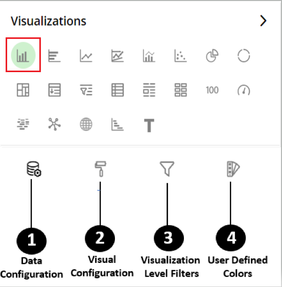This screenshot has height=287, width=282.
Task: Select the table grid visualization icon
Action: (x=118, y=90)
